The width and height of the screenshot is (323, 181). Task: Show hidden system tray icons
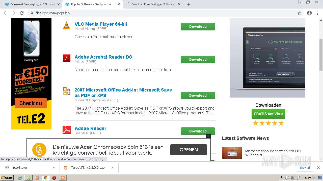tap(281, 178)
